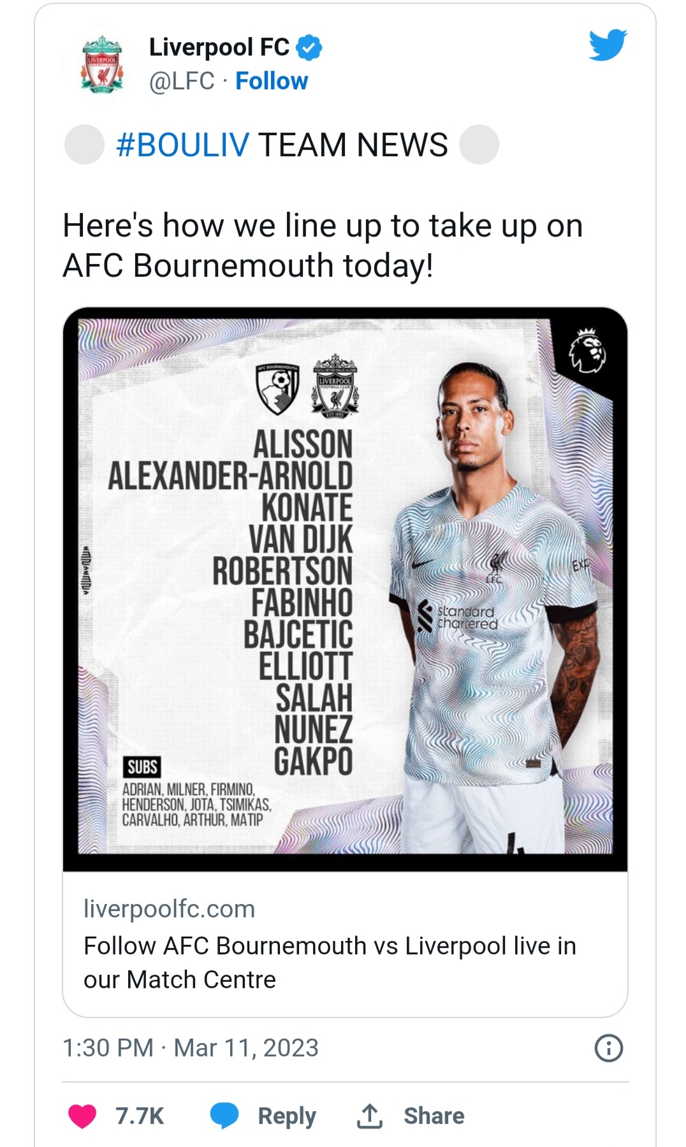
Task: Open the Liverpool FC profile avatar
Action: [102, 64]
